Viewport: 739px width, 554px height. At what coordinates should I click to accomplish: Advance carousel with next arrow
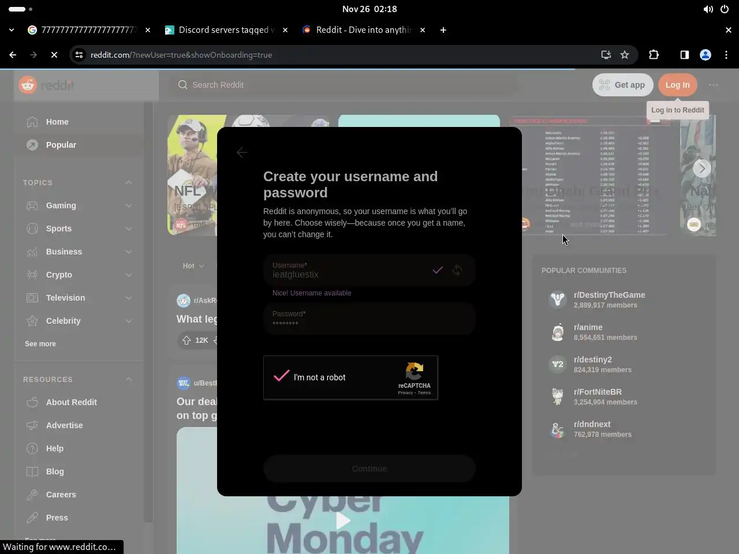tap(701, 169)
